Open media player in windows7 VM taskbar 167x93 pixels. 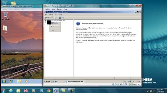click(26, 81)
